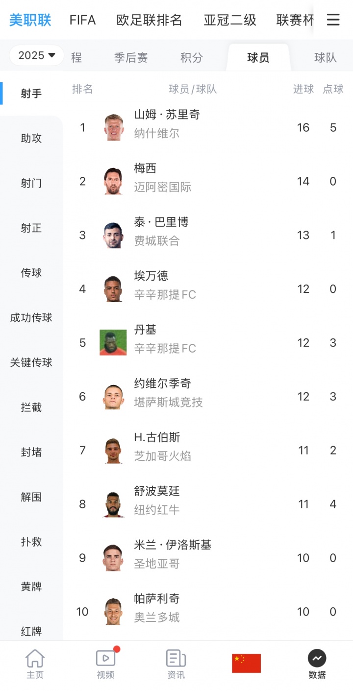
Task: Tap team name 迈阿密国际
Action: click(x=162, y=187)
